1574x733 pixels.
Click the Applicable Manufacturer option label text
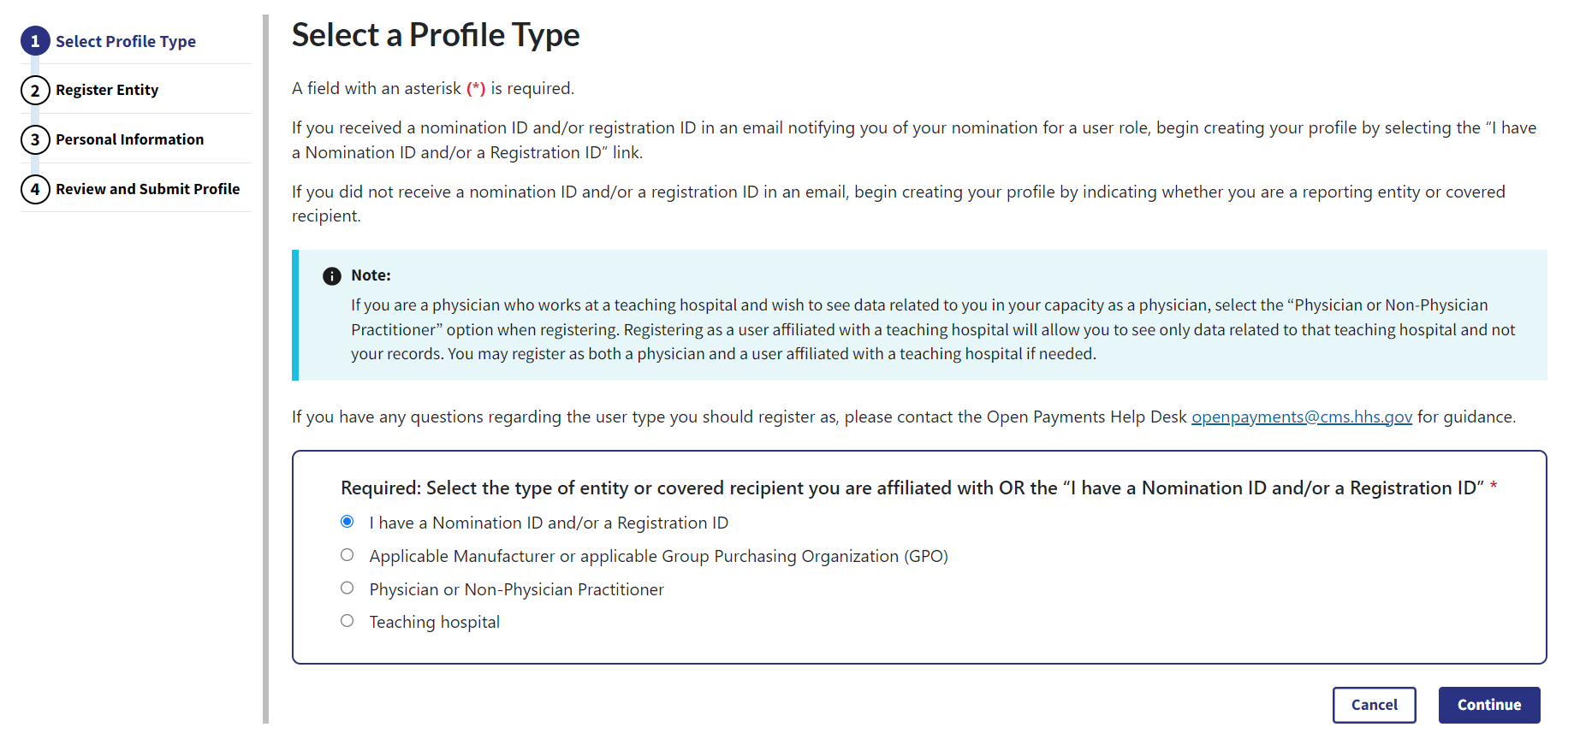point(658,556)
